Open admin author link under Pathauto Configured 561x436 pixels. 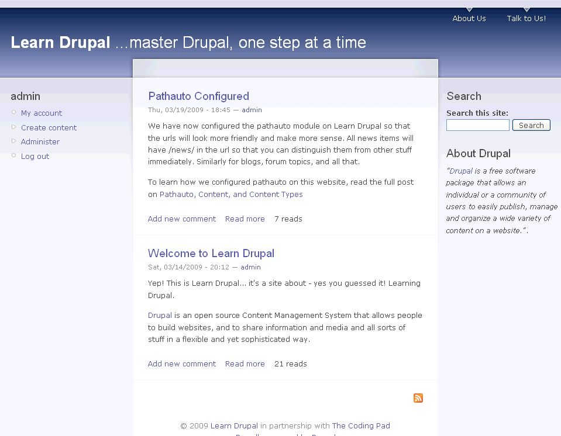coord(252,110)
